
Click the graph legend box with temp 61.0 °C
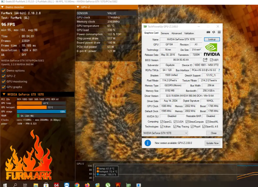pos(107,171)
